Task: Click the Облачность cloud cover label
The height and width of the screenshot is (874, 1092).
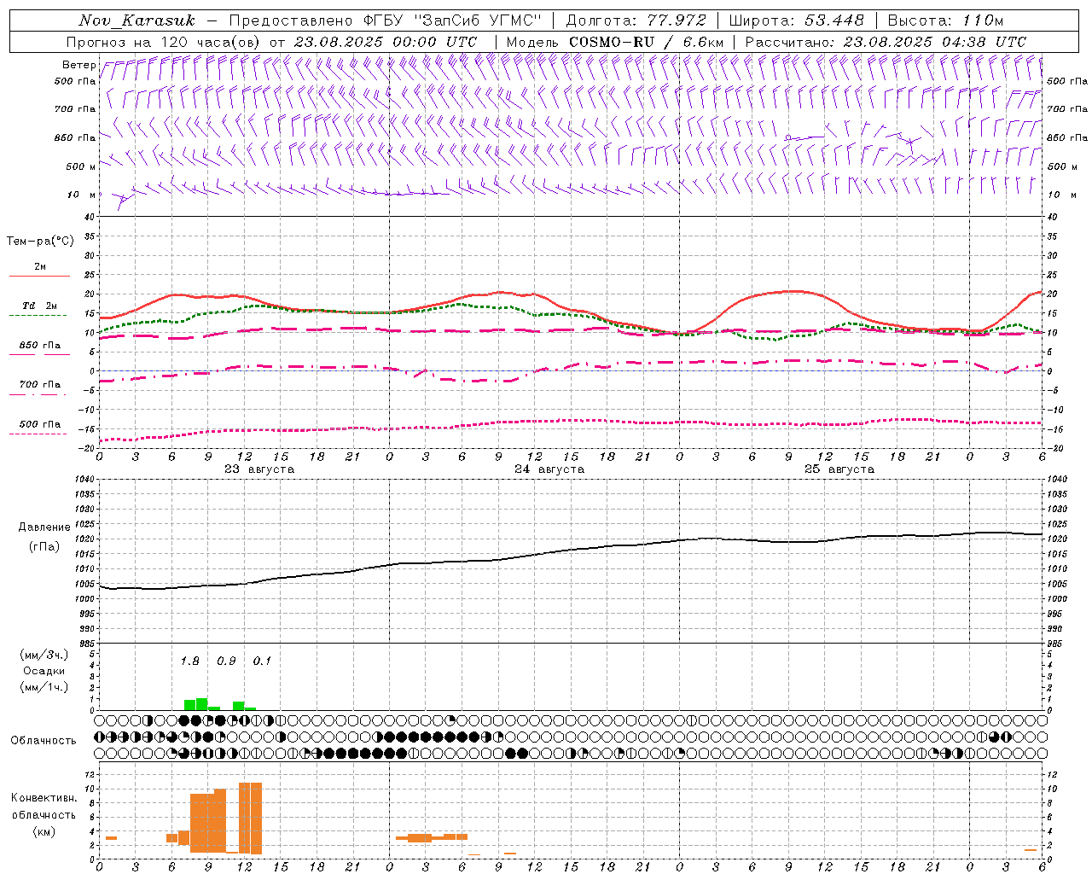Action: pyautogui.click(x=44, y=740)
